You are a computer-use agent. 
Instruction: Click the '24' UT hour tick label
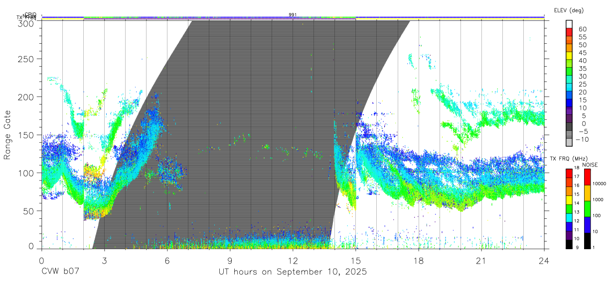[544, 261]
